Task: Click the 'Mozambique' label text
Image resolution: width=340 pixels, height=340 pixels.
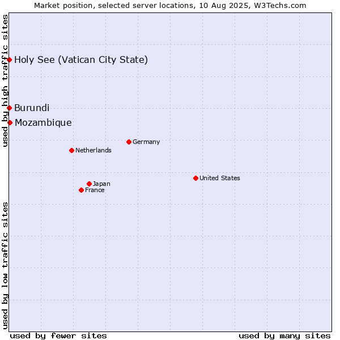Action: 43,123
